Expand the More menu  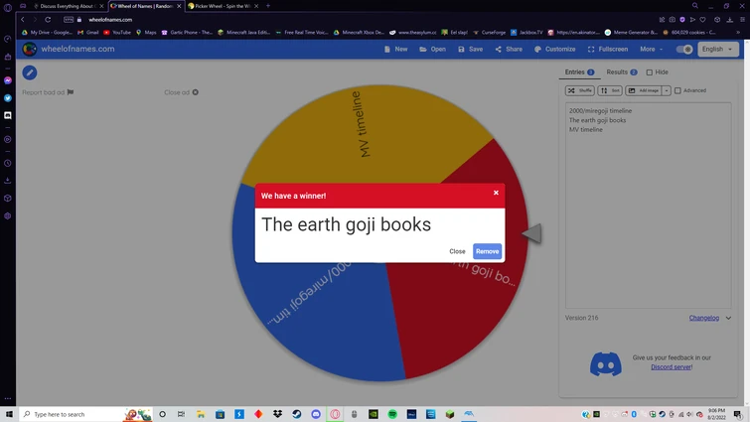pyautogui.click(x=651, y=50)
